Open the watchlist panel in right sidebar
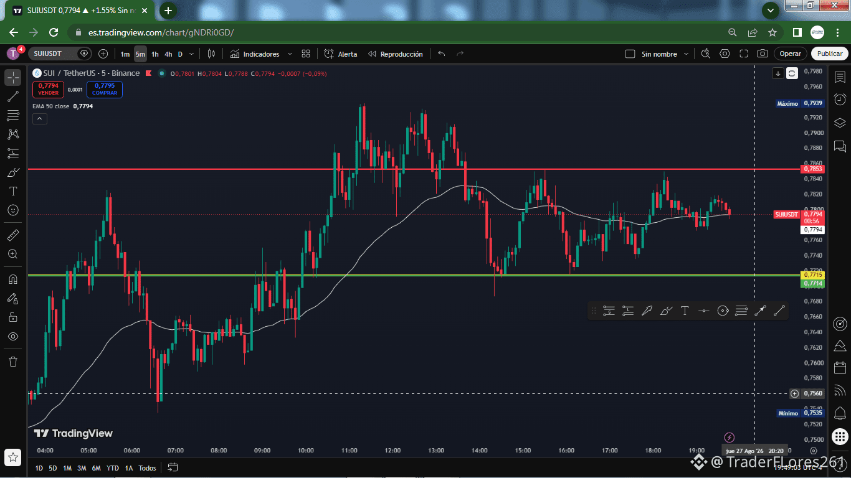Viewport: 851px width, 478px height. click(x=840, y=77)
